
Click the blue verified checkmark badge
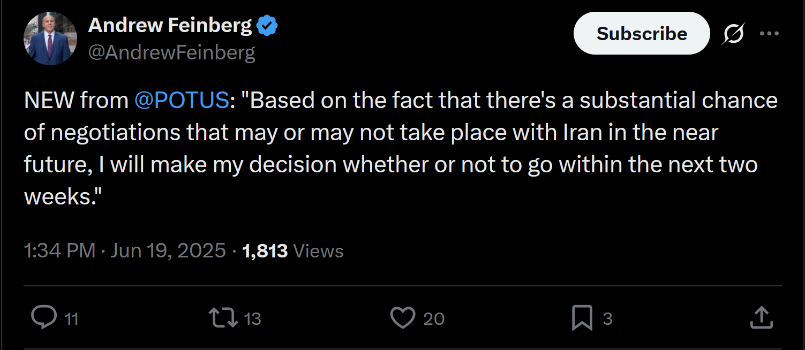[x=267, y=25]
